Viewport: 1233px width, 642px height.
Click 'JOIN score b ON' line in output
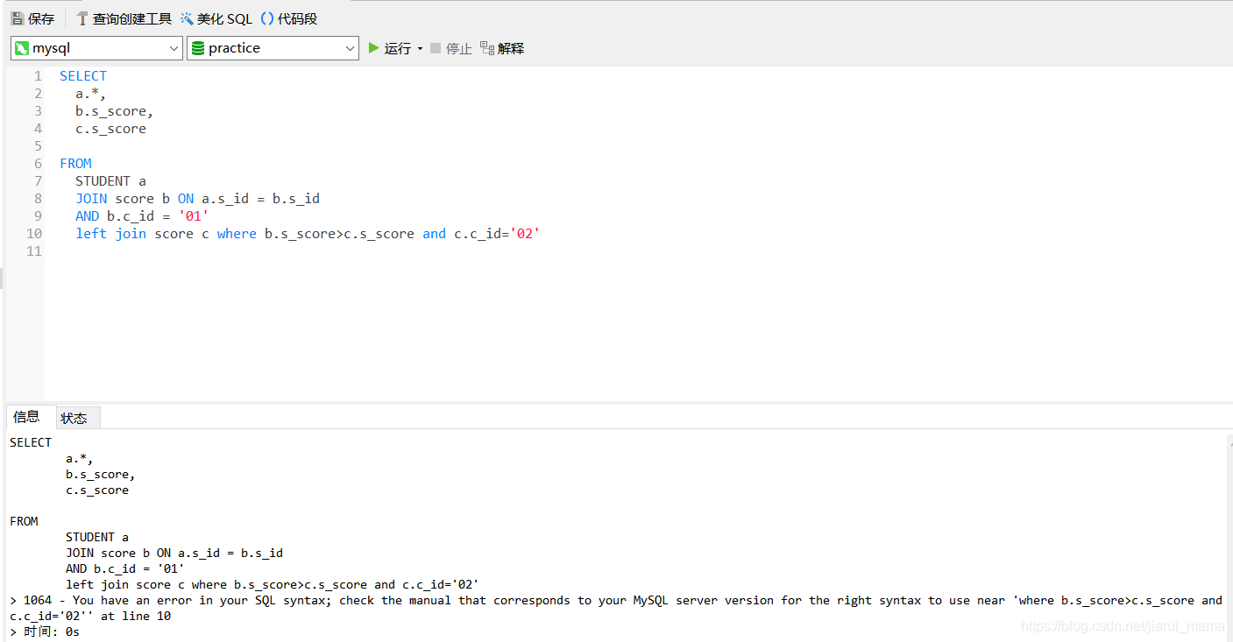(174, 553)
